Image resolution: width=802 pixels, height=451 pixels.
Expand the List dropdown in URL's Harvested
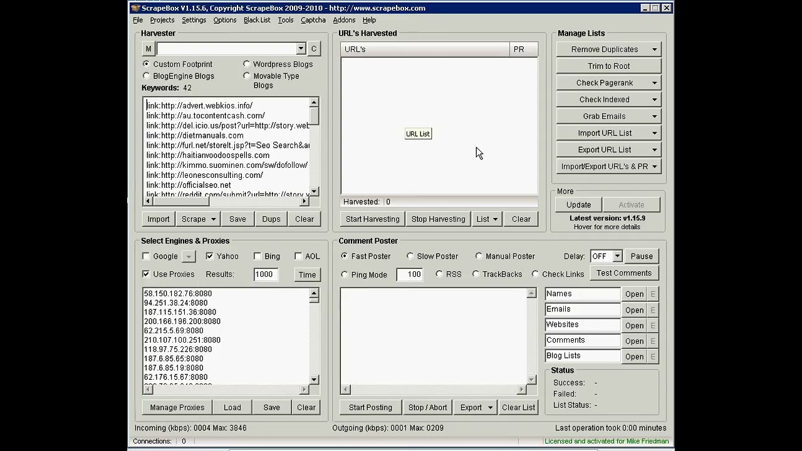(495, 219)
